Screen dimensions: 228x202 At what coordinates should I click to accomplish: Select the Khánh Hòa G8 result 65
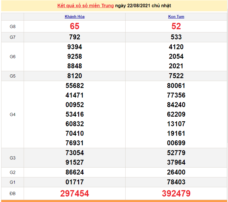click(74, 26)
